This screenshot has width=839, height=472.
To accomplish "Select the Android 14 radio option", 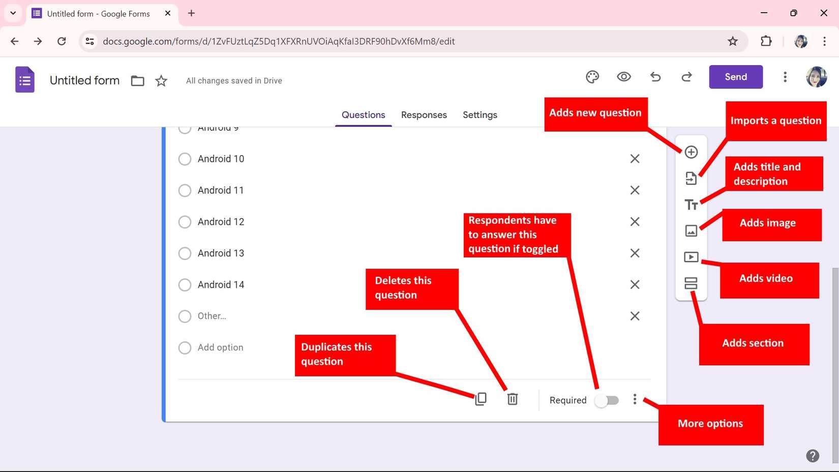I will (185, 285).
